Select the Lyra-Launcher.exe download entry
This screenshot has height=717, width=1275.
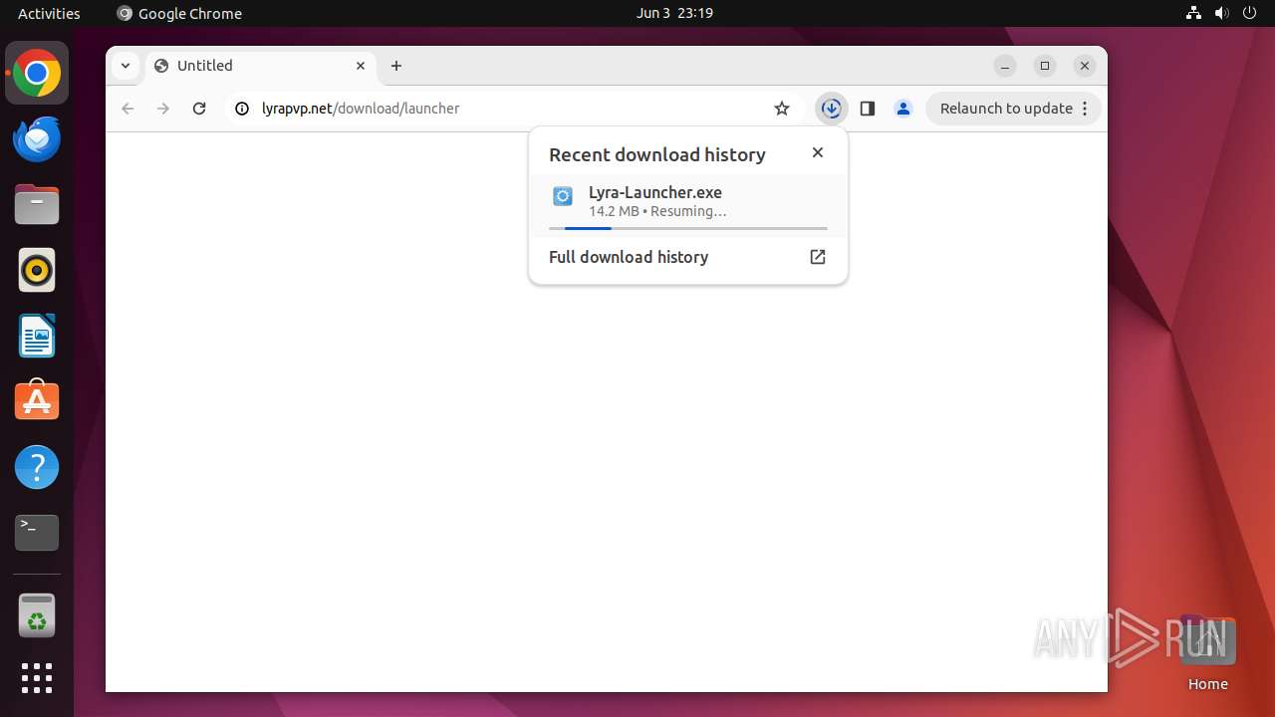click(x=688, y=205)
